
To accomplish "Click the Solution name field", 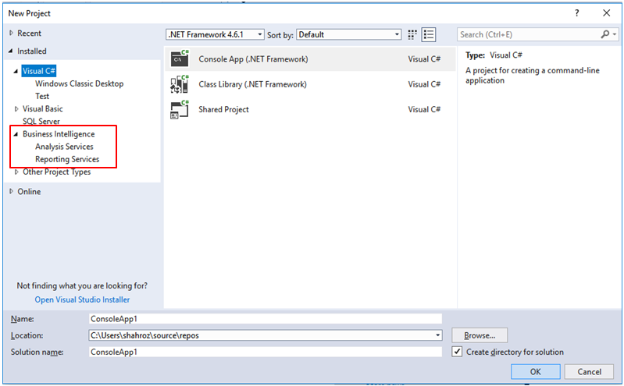I will point(265,352).
